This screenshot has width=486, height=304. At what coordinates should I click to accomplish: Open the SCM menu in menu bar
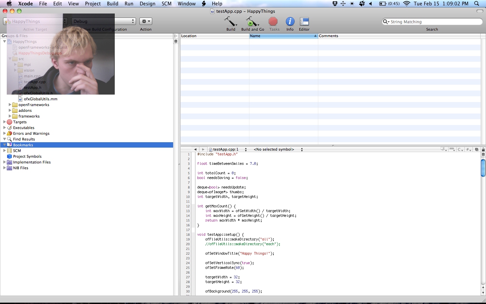[x=166, y=3]
